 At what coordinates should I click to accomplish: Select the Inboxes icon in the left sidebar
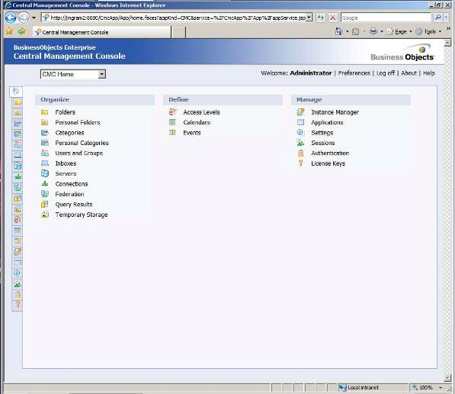click(18, 155)
